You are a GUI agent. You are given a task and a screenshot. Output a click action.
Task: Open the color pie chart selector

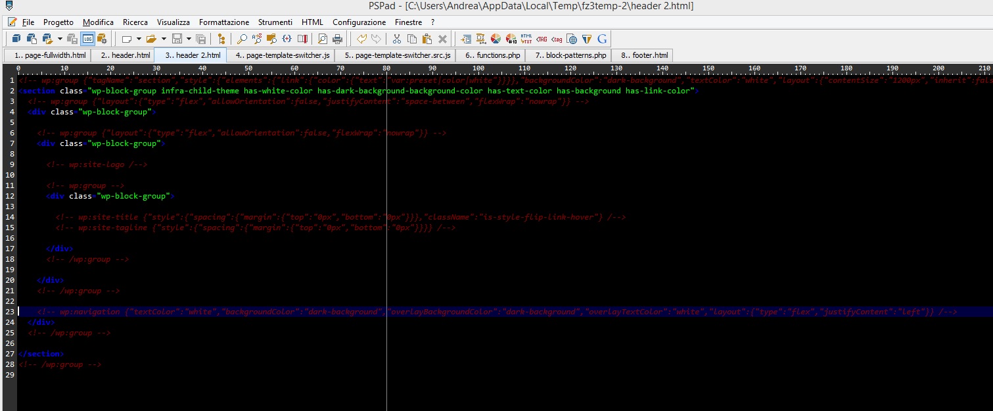tap(496, 39)
